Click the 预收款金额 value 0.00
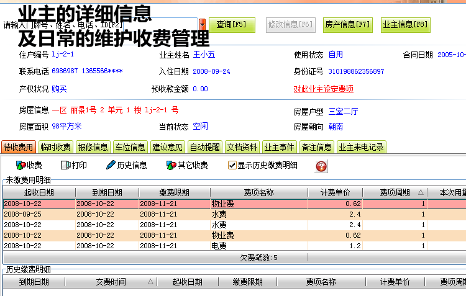Image resolution: width=466 pixels, height=296 pixels. click(200, 89)
